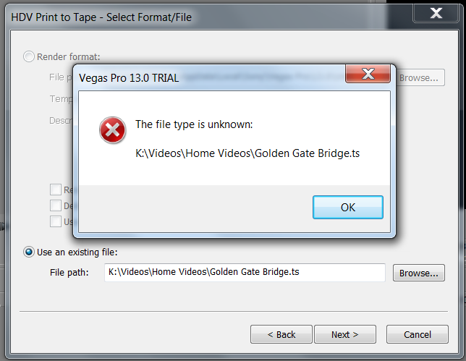Close the Vegas Pro 13.0 TRIAL error dialog
Image resolution: width=466 pixels, height=361 pixels.
pyautogui.click(x=368, y=74)
